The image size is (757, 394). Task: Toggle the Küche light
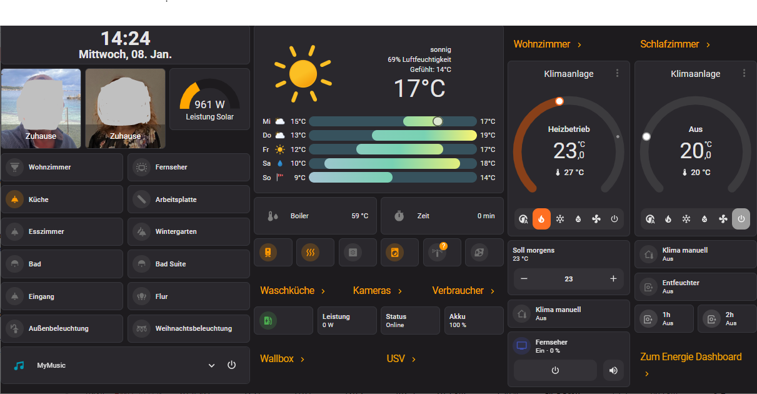tap(14, 200)
